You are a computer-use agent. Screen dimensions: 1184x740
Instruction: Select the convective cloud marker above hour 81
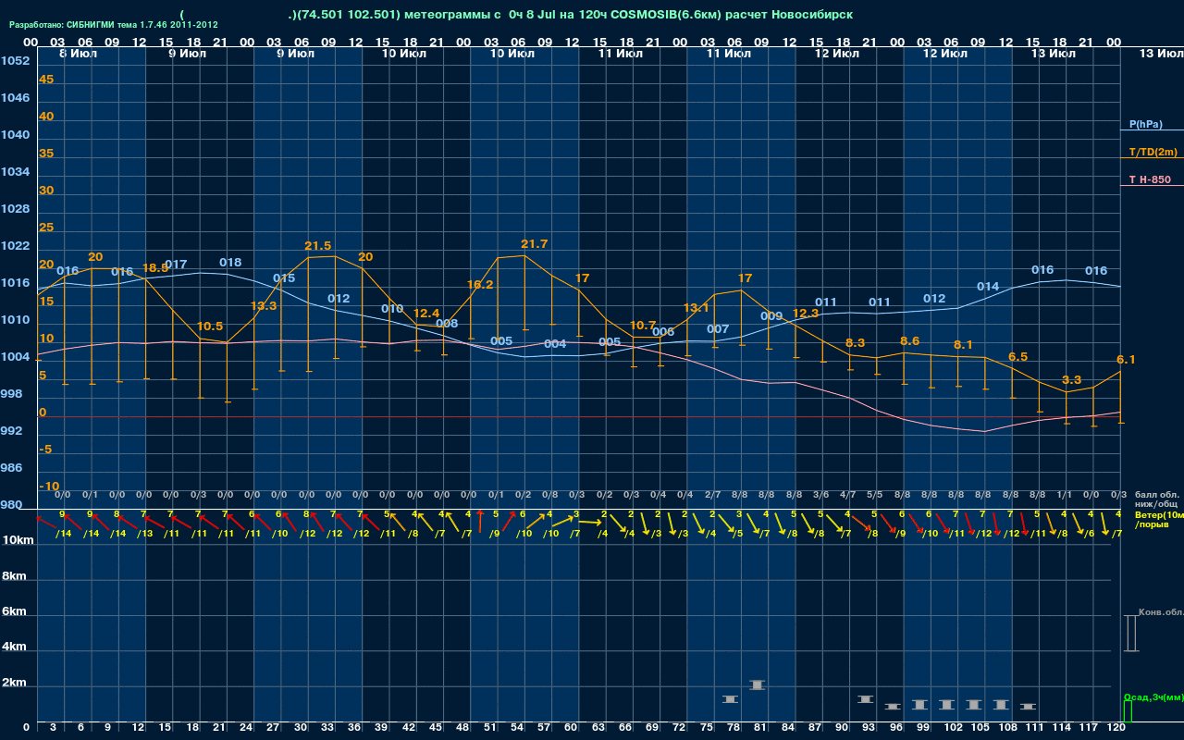pyautogui.click(x=757, y=684)
